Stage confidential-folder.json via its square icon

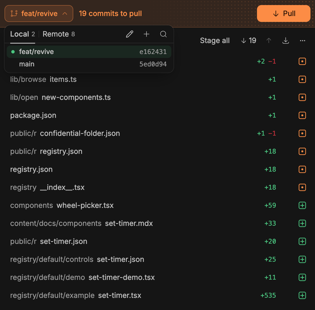click(302, 133)
